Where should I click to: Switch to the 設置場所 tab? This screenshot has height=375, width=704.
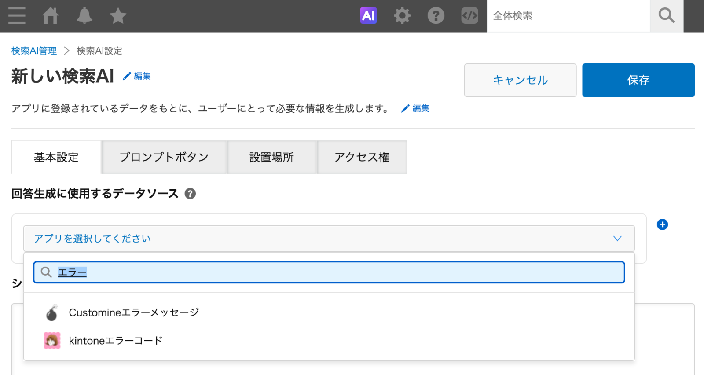click(x=272, y=157)
